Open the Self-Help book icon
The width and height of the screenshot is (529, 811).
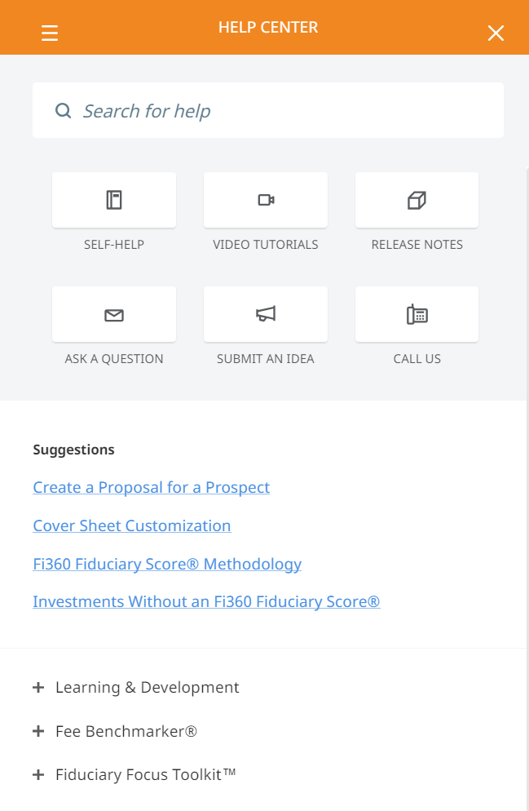coord(114,200)
